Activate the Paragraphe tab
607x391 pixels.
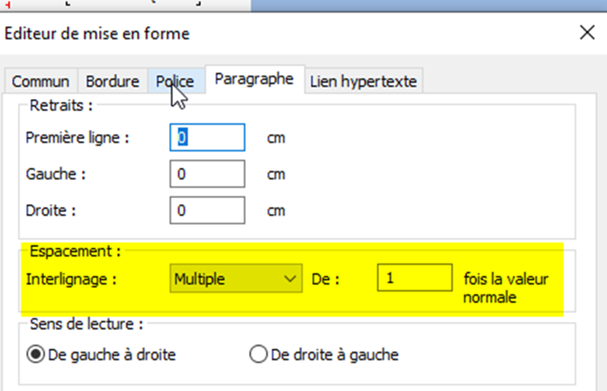coord(253,80)
